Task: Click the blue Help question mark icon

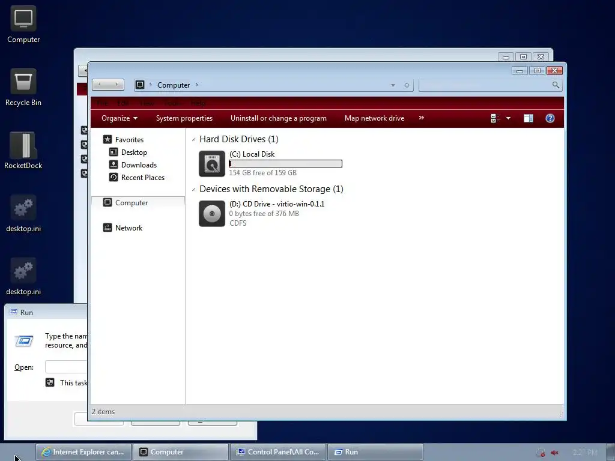Action: (550, 118)
